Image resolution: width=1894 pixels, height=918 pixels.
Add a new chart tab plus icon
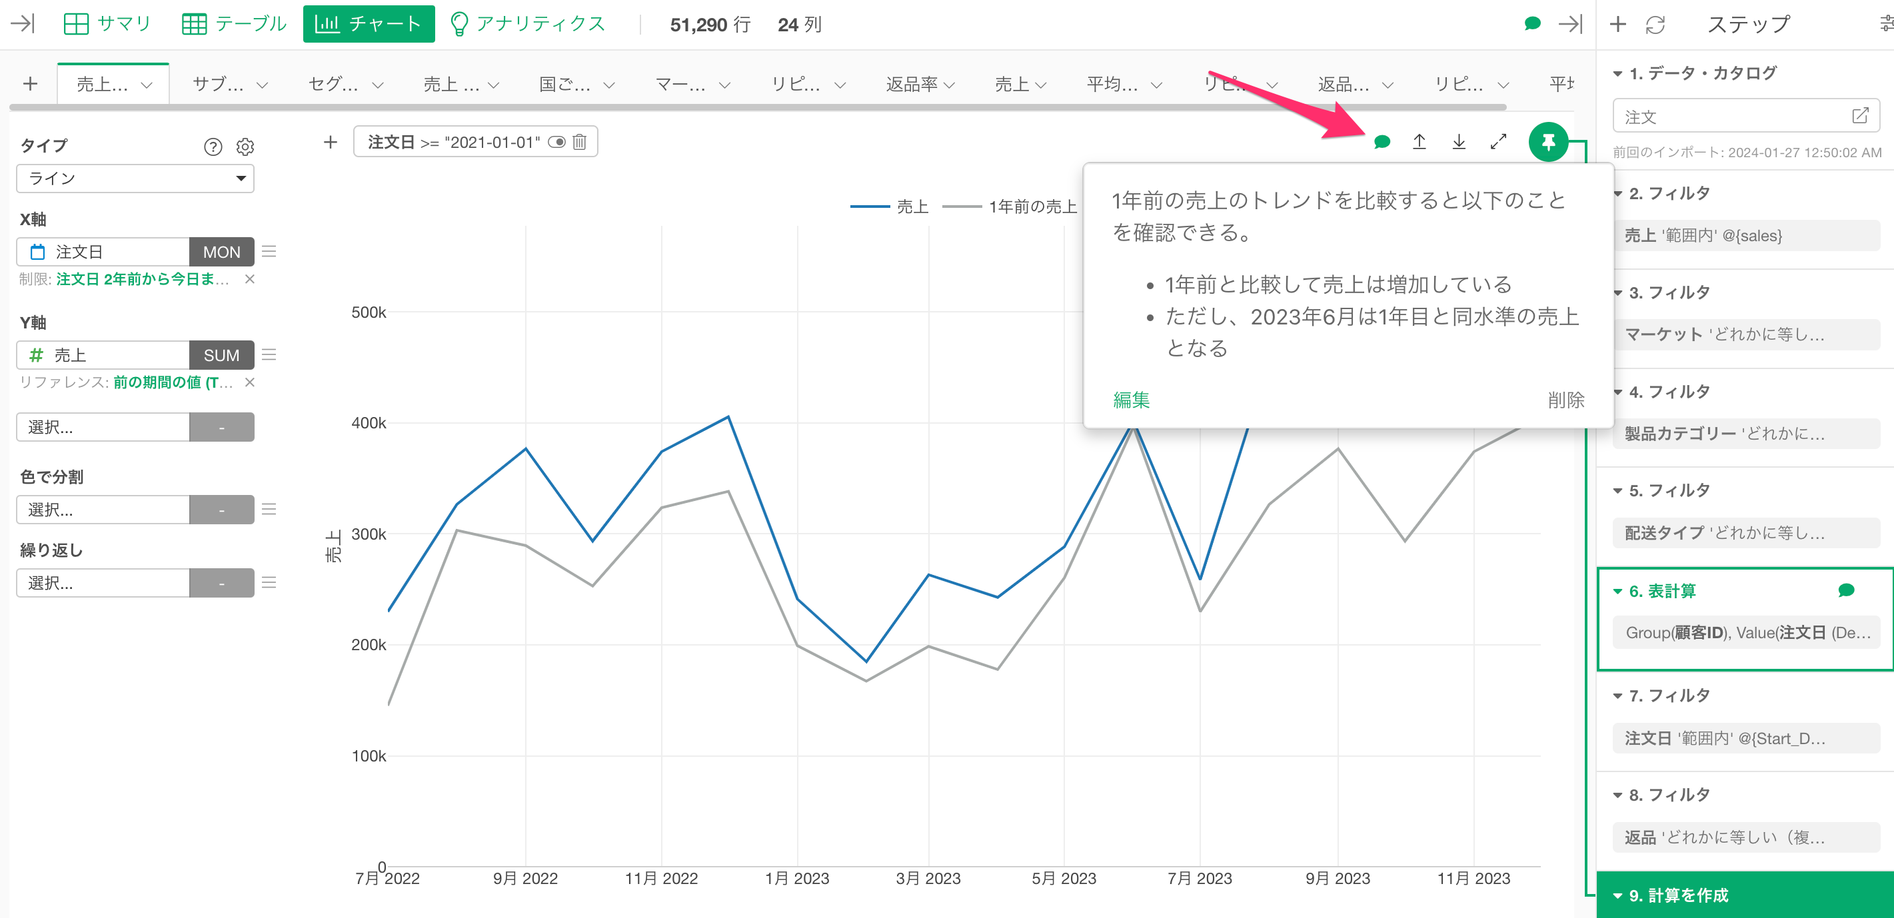point(30,84)
